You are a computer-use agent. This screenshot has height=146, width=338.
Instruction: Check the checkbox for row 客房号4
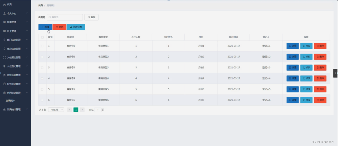click(42, 78)
